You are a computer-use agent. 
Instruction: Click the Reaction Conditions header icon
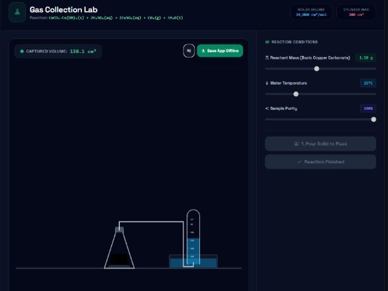(267, 42)
